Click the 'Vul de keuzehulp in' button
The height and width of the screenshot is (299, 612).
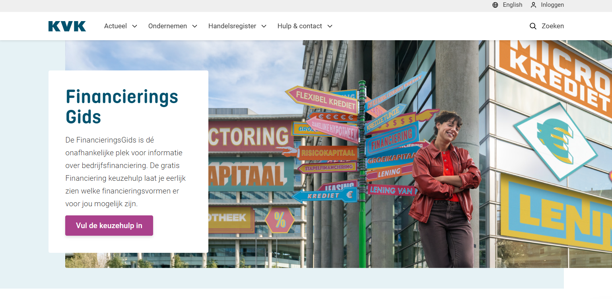109,225
